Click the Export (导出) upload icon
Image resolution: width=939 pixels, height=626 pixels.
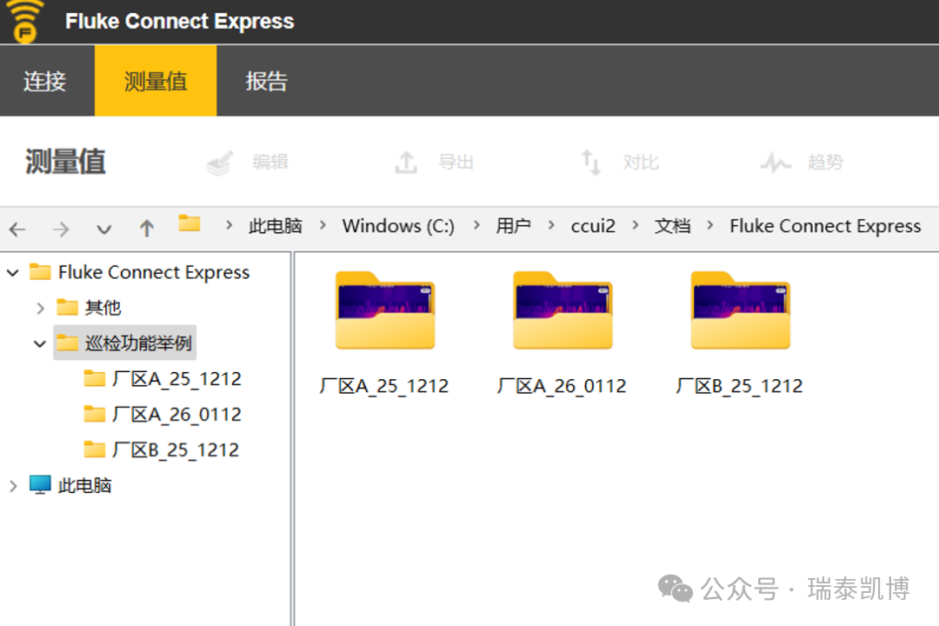407,163
